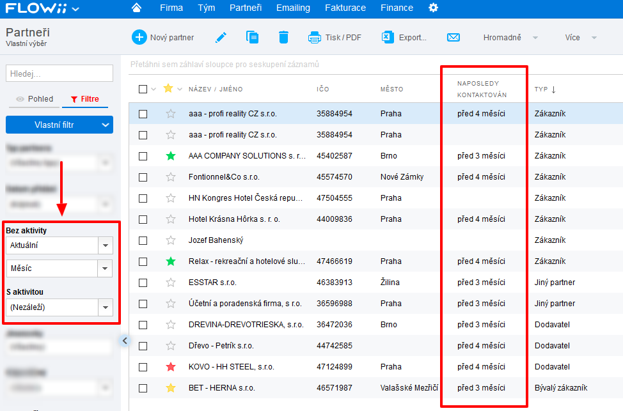Open the settings gear in top bar
The height and width of the screenshot is (411, 623).
[x=433, y=8]
